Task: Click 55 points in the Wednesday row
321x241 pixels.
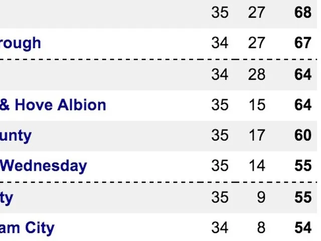Action: tap(303, 166)
